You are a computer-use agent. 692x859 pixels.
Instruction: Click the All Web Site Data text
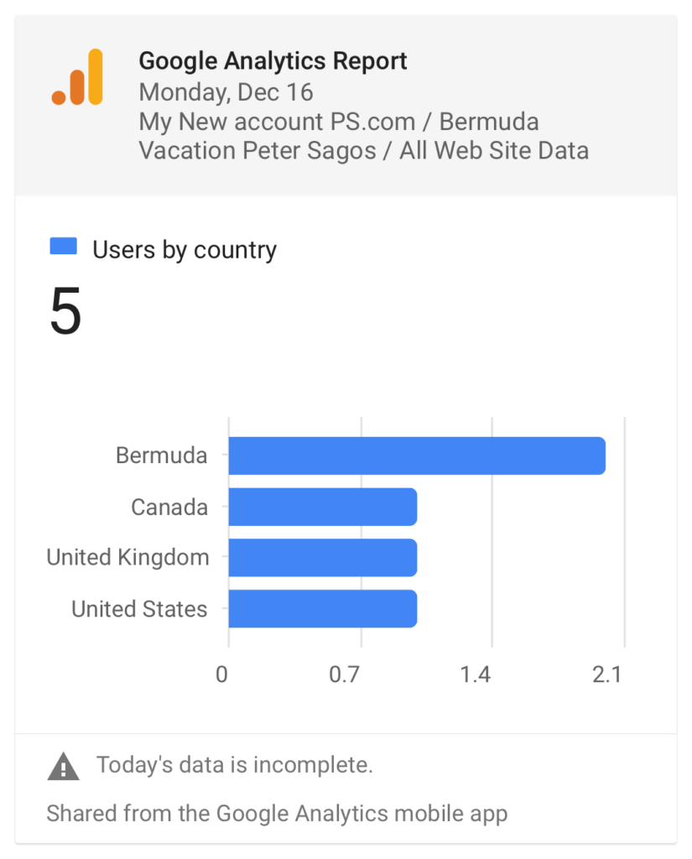coord(494,151)
